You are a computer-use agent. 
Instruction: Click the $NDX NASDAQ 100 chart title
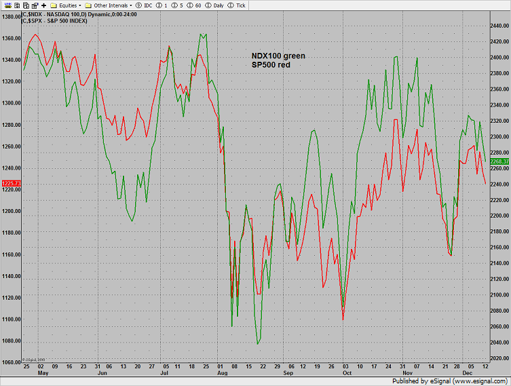[x=79, y=15]
